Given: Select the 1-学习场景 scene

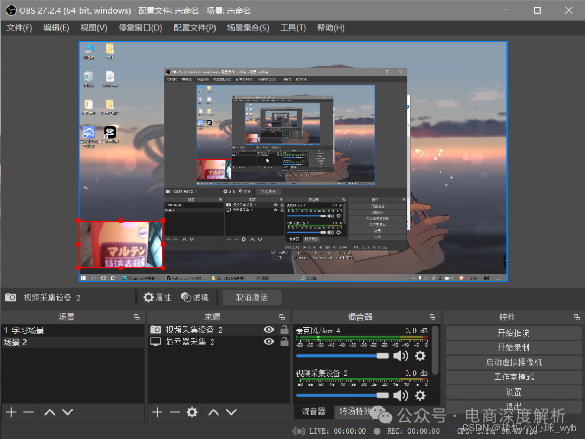Looking at the screenshot, I should 24,330.
